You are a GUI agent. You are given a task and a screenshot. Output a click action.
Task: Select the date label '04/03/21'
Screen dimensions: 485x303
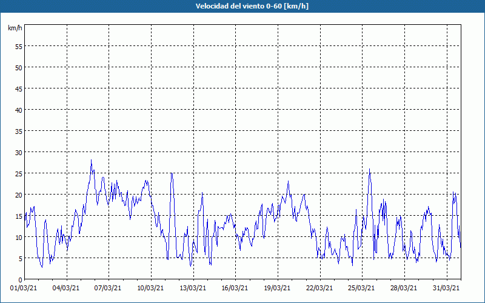(66, 288)
